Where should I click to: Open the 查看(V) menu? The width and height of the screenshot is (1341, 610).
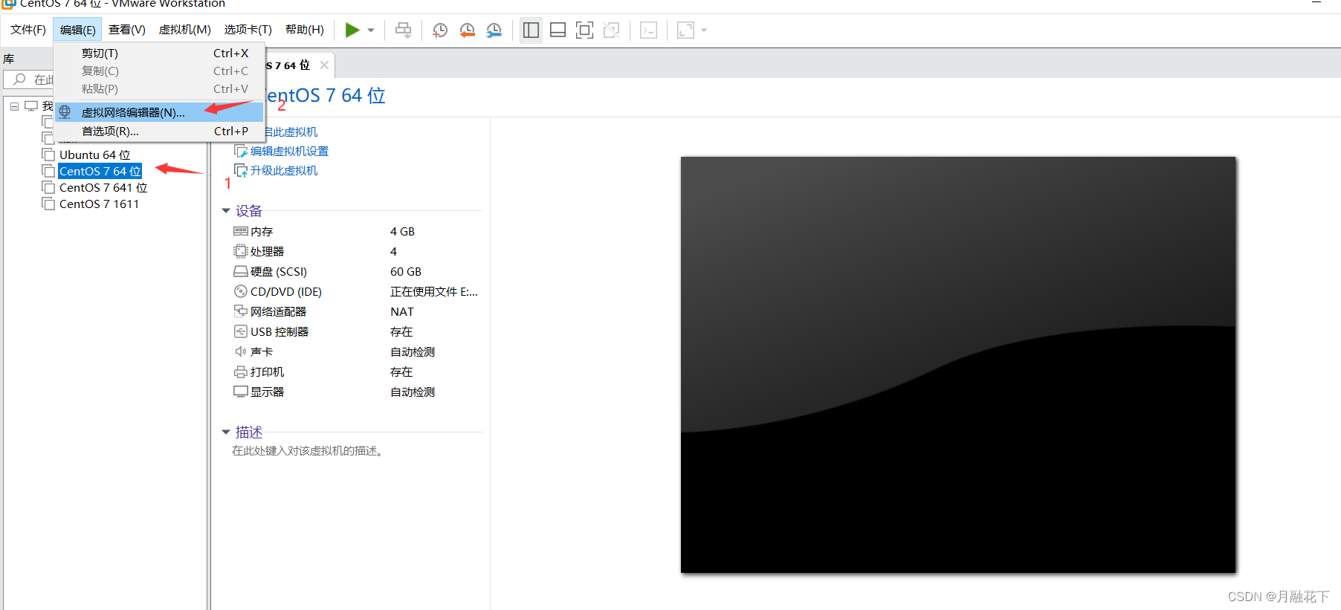pyautogui.click(x=127, y=30)
